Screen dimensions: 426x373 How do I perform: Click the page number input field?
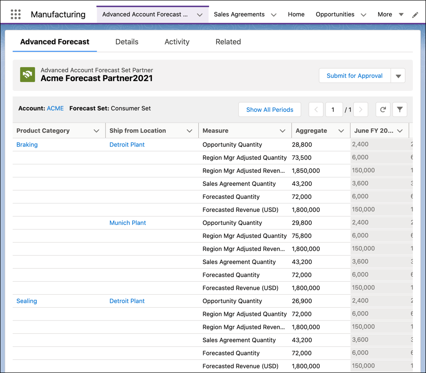pyautogui.click(x=334, y=109)
